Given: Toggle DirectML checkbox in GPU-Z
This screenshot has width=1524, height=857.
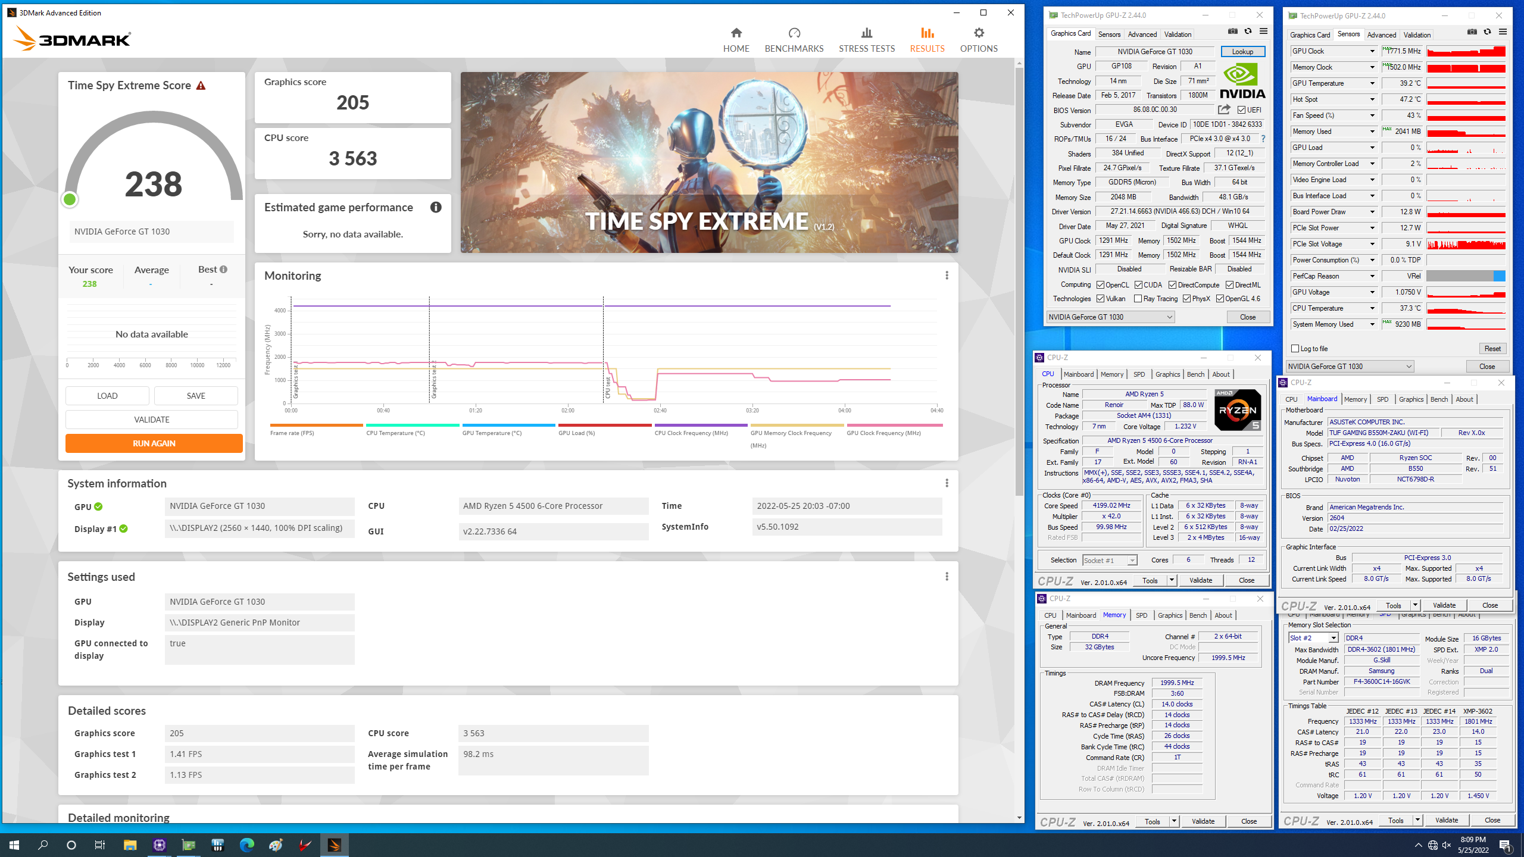Looking at the screenshot, I should coord(1230,285).
